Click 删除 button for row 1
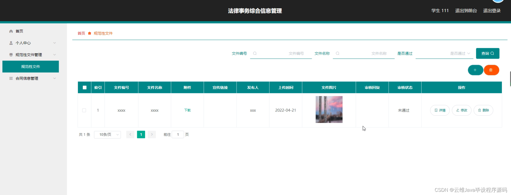This screenshot has height=195, width=511. (x=483, y=110)
